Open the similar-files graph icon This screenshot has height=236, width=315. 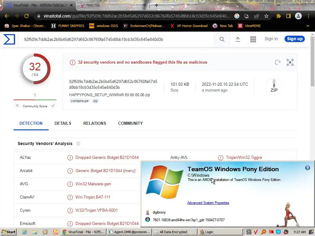[x=290, y=62]
